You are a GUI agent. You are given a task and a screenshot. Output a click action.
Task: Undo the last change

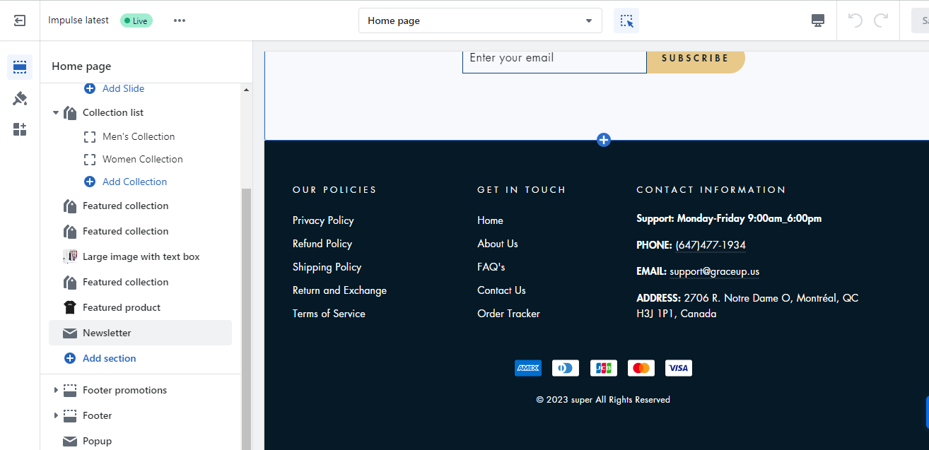point(854,20)
